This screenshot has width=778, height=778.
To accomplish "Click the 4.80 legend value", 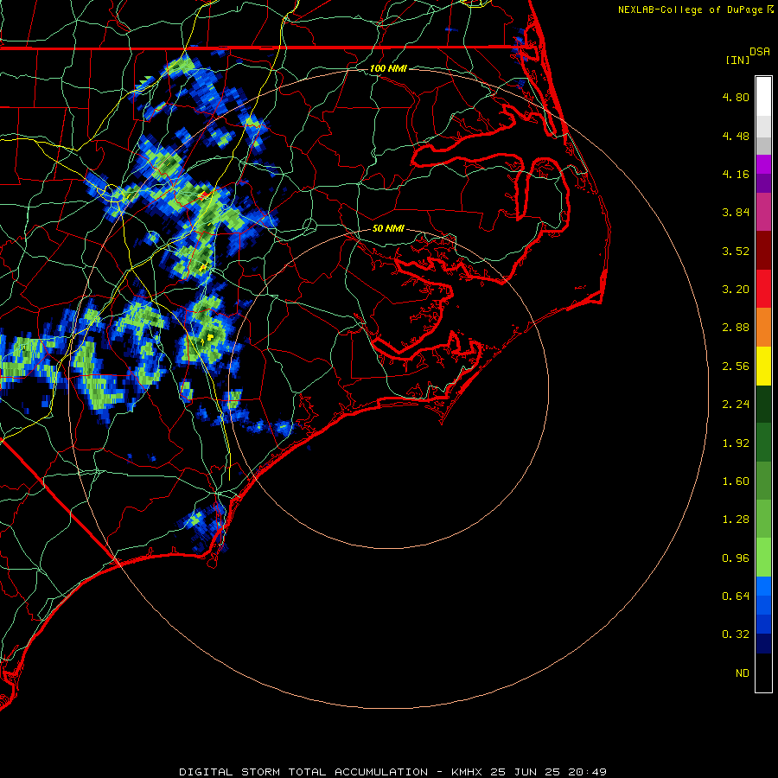I will [x=736, y=97].
